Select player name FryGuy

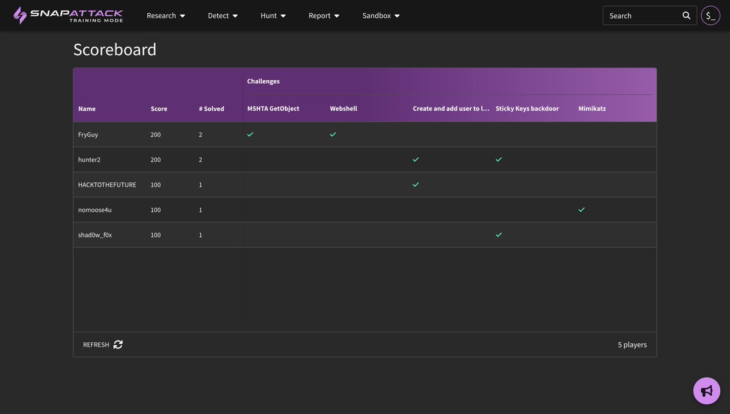tap(88, 134)
